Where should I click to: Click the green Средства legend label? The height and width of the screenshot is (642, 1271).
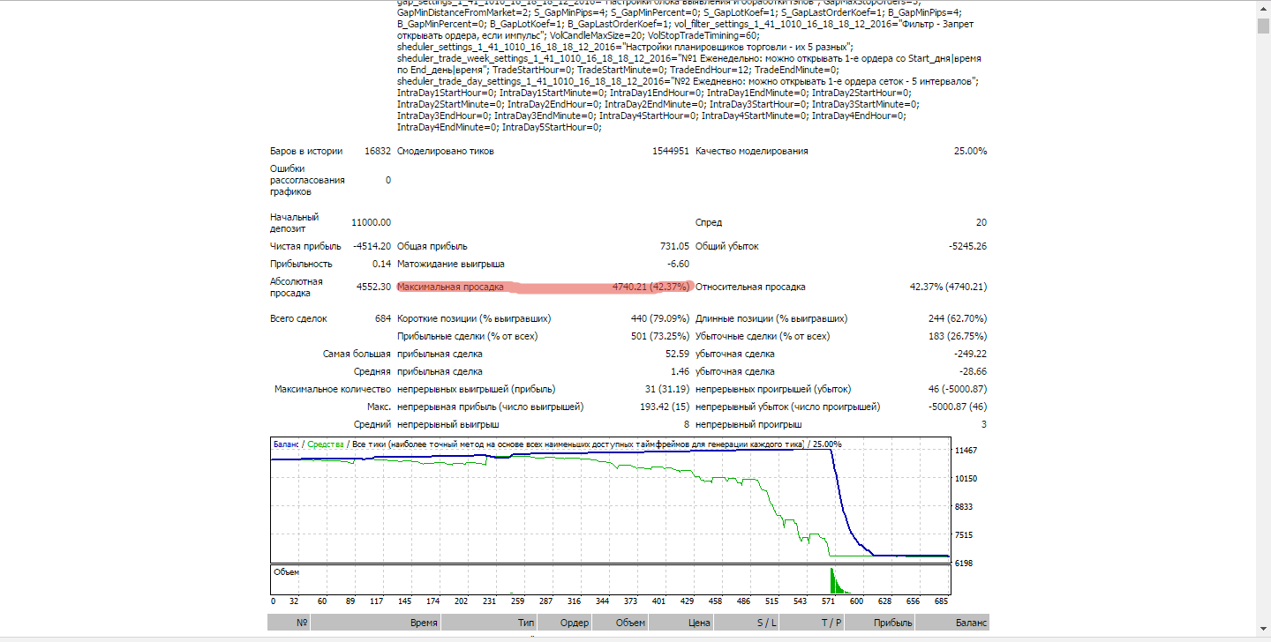[325, 444]
